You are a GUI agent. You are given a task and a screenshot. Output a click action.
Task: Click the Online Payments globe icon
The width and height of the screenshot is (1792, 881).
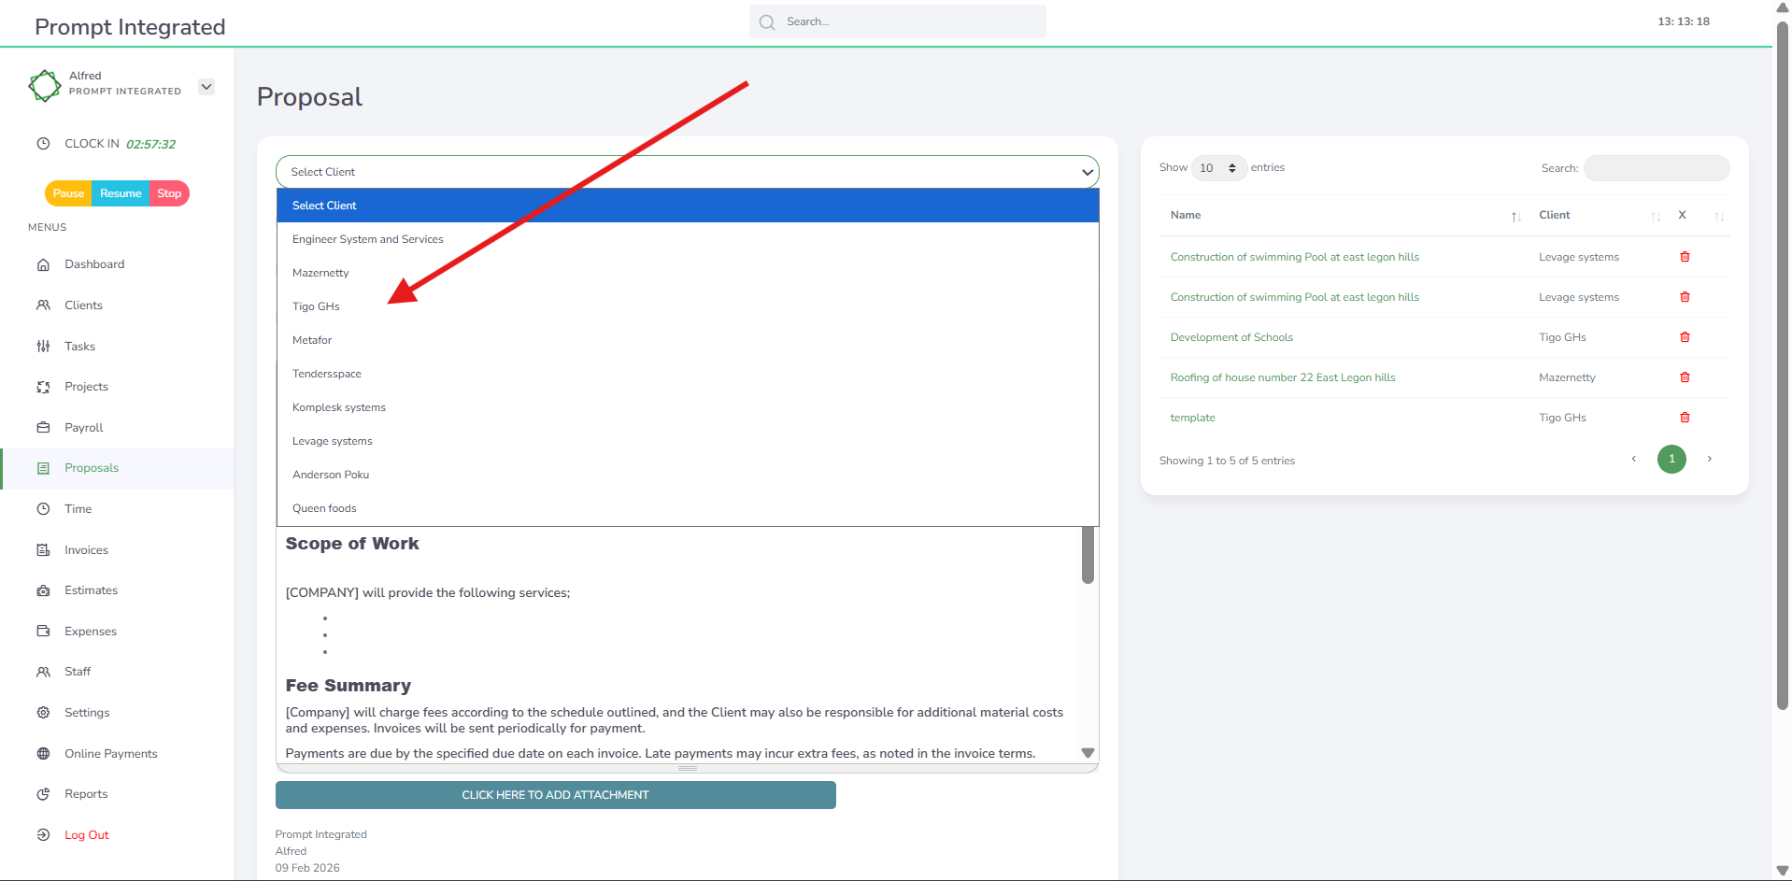click(43, 754)
